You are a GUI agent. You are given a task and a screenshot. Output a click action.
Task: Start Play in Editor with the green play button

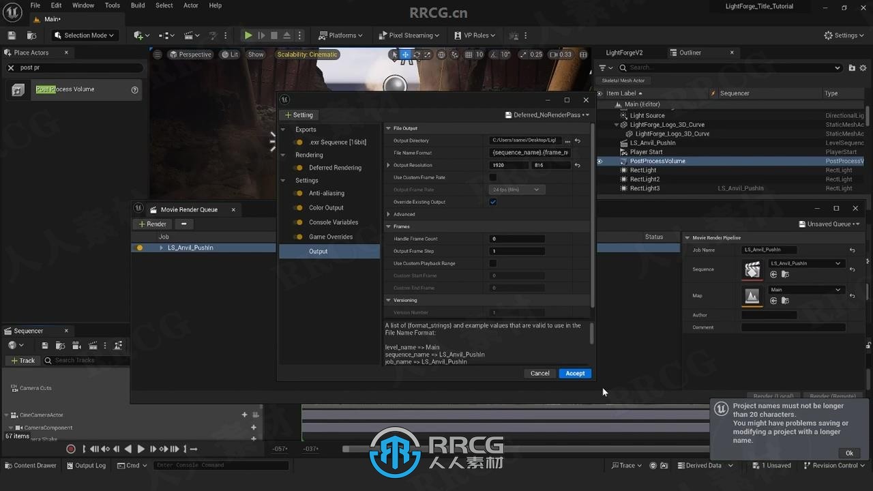pyautogui.click(x=248, y=35)
